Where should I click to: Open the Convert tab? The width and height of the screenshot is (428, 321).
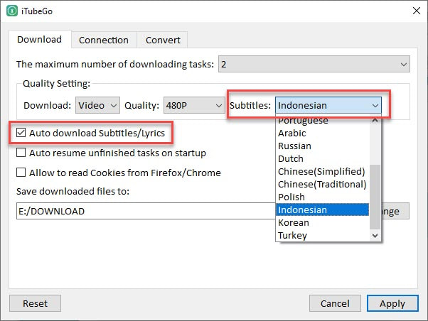coord(163,40)
